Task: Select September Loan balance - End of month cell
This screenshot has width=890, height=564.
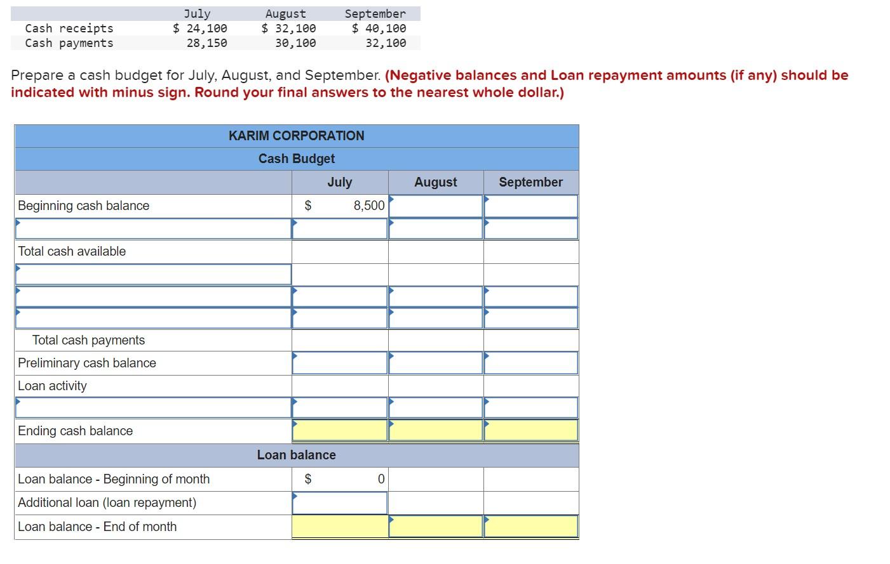Action: click(x=531, y=527)
